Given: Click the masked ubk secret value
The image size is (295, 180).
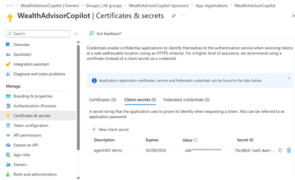Looking at the screenshot, I should click(x=203, y=150).
